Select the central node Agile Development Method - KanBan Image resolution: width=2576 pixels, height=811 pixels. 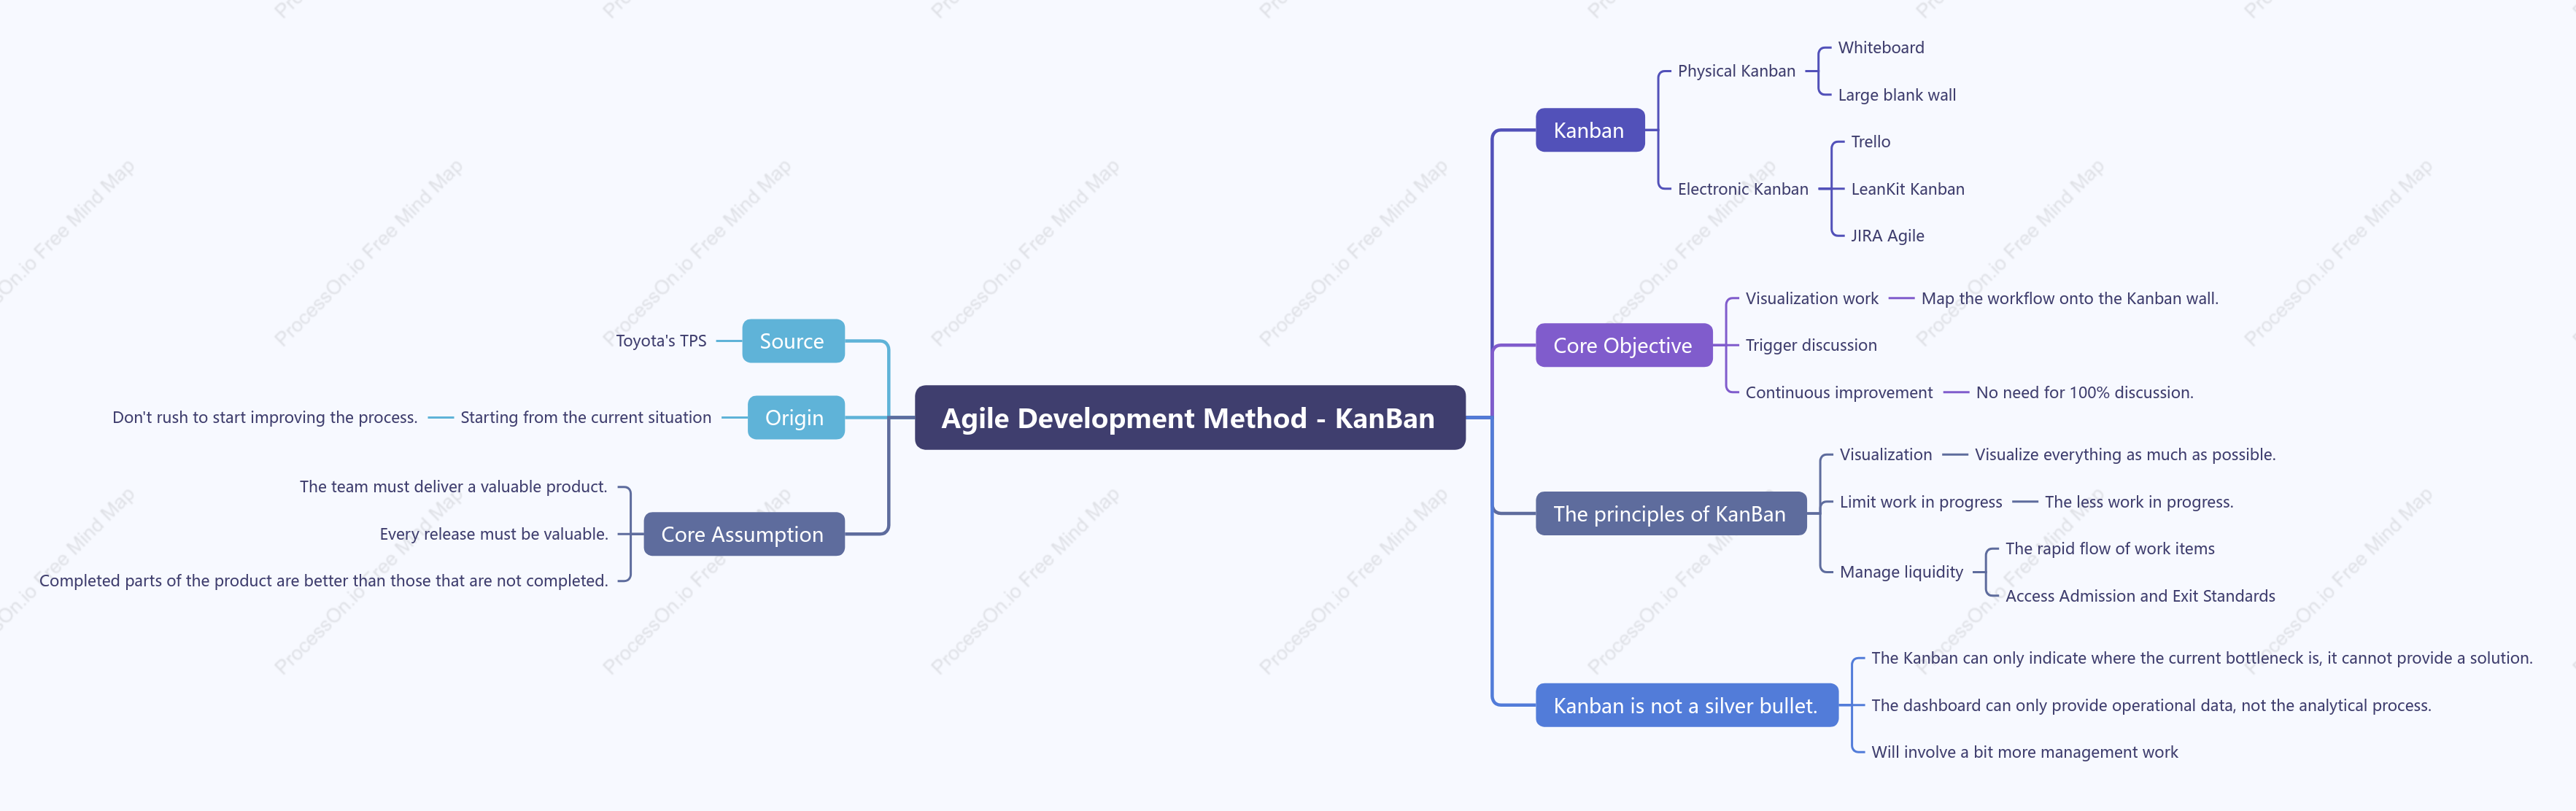(1189, 418)
